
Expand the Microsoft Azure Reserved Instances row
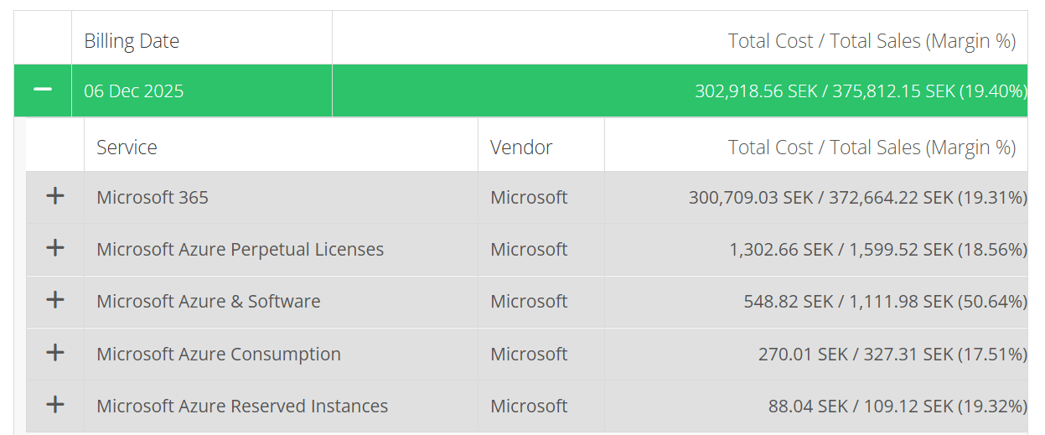[x=54, y=405]
